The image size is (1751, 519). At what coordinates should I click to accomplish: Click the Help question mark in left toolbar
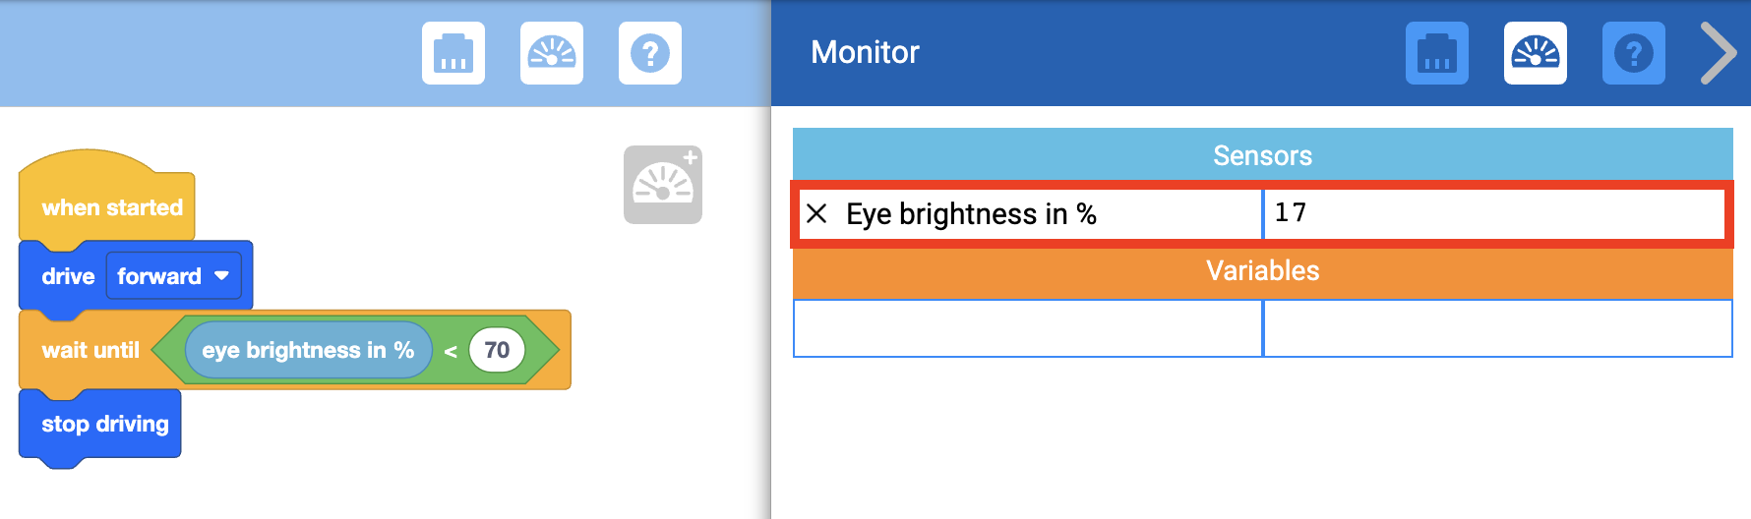tap(650, 53)
